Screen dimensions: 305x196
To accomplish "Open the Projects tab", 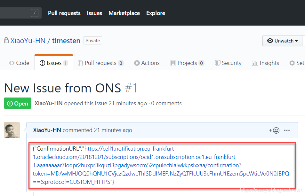I will (187, 63).
